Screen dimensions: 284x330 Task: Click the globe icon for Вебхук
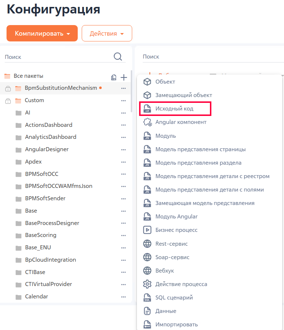coord(147,271)
